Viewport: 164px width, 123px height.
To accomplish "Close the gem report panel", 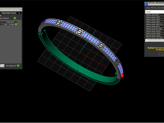I will pos(20,9).
